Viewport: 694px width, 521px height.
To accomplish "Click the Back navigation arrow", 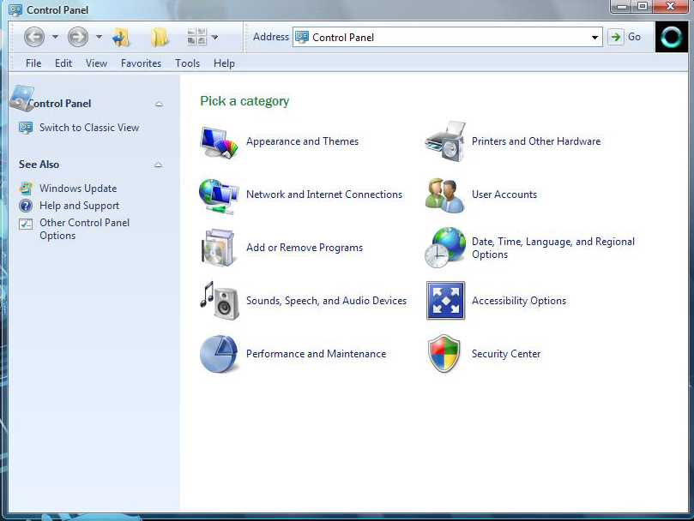I will click(33, 37).
